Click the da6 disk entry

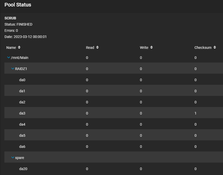pyautogui.click(x=22, y=147)
